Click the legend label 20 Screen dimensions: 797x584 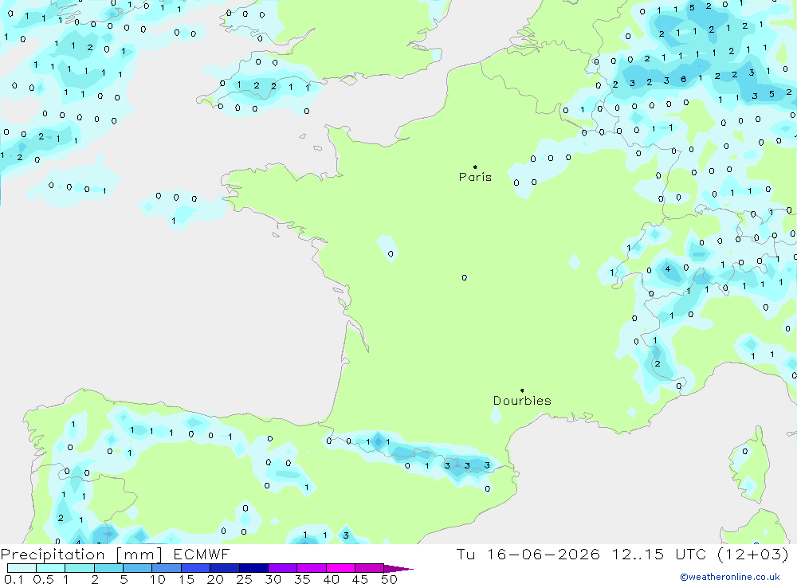[x=215, y=579]
